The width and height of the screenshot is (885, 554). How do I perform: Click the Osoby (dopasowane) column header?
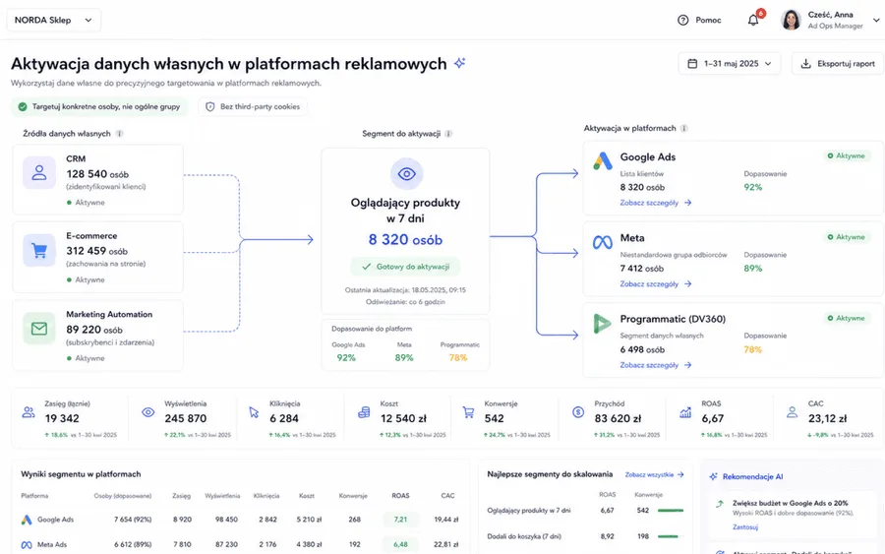[123, 496]
